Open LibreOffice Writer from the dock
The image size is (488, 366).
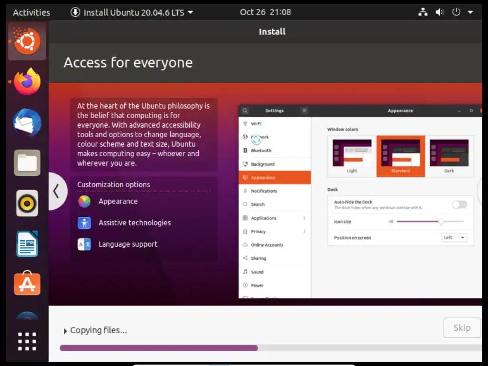[x=27, y=244]
